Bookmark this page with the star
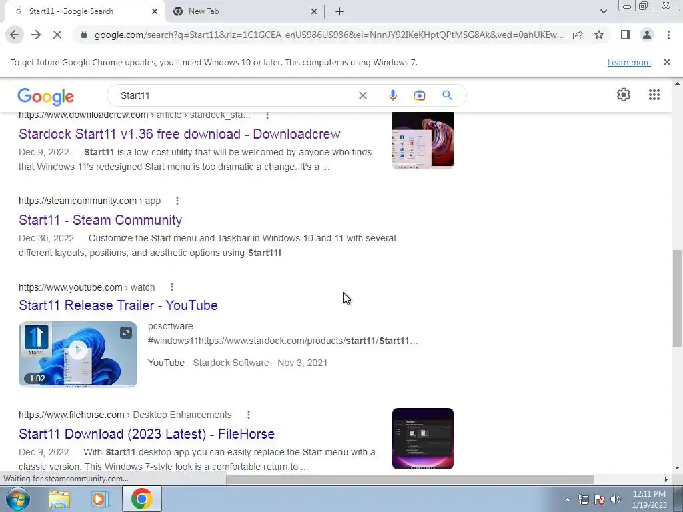 coord(599,35)
